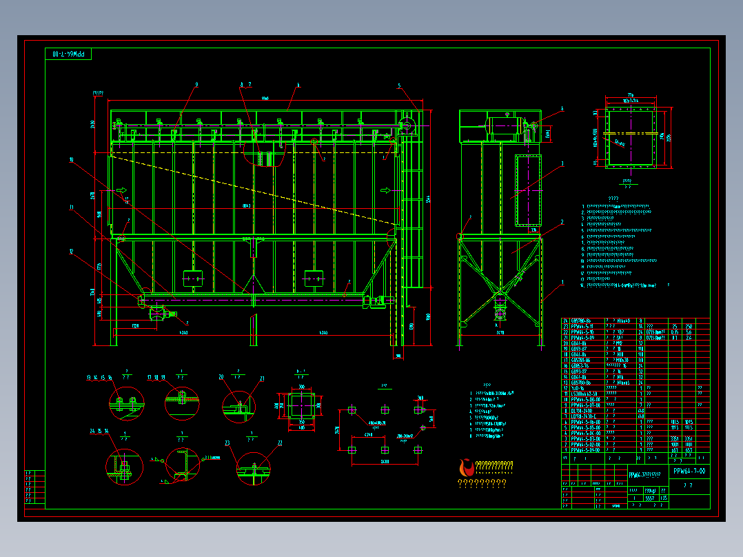743x557 pixels.
Task: Click the PPW64-7-00 drawing number in title block
Action: click(x=689, y=472)
